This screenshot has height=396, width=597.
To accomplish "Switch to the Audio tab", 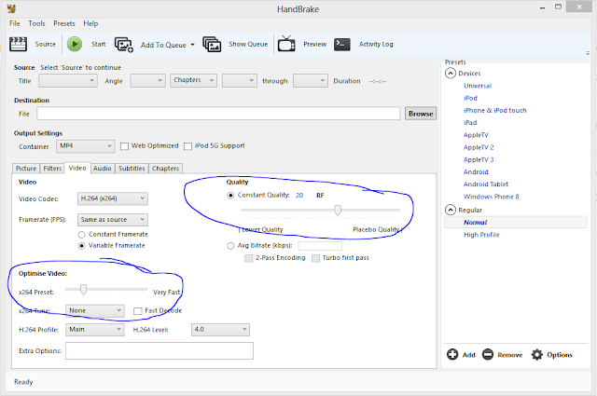I will click(103, 169).
